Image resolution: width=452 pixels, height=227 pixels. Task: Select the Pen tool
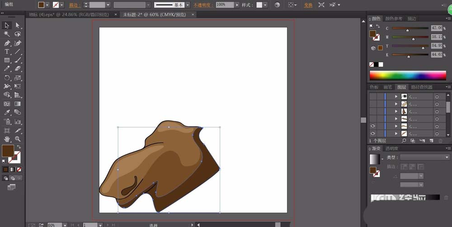[7, 43]
